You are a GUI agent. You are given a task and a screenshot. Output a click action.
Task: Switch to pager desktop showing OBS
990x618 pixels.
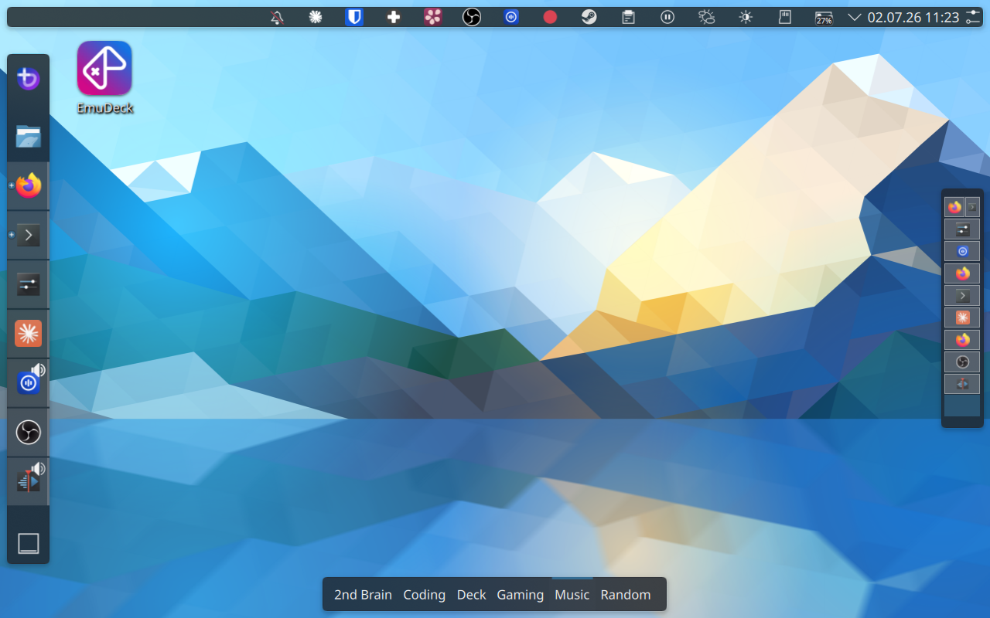click(x=962, y=362)
